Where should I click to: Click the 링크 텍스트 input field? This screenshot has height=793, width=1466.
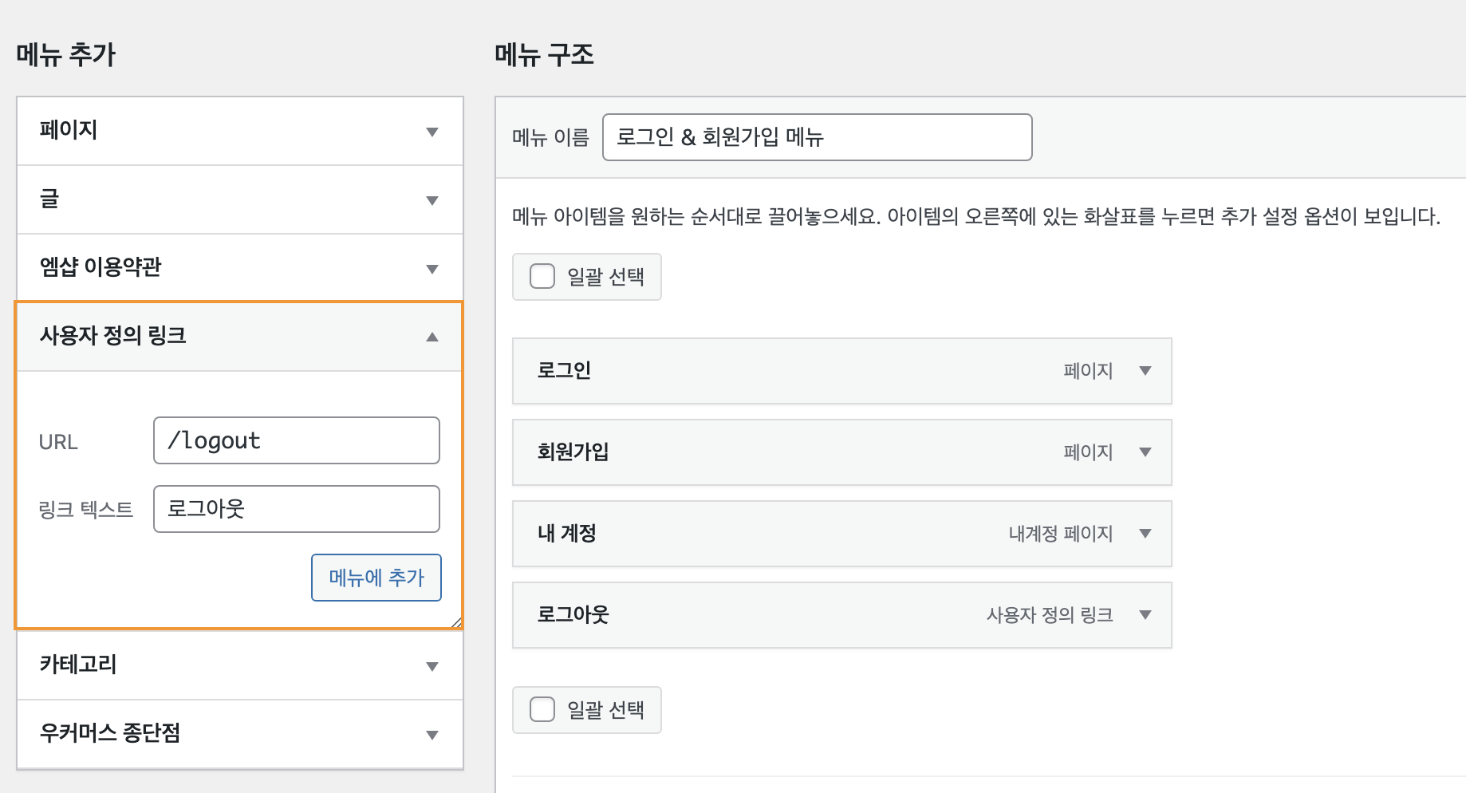click(x=296, y=509)
